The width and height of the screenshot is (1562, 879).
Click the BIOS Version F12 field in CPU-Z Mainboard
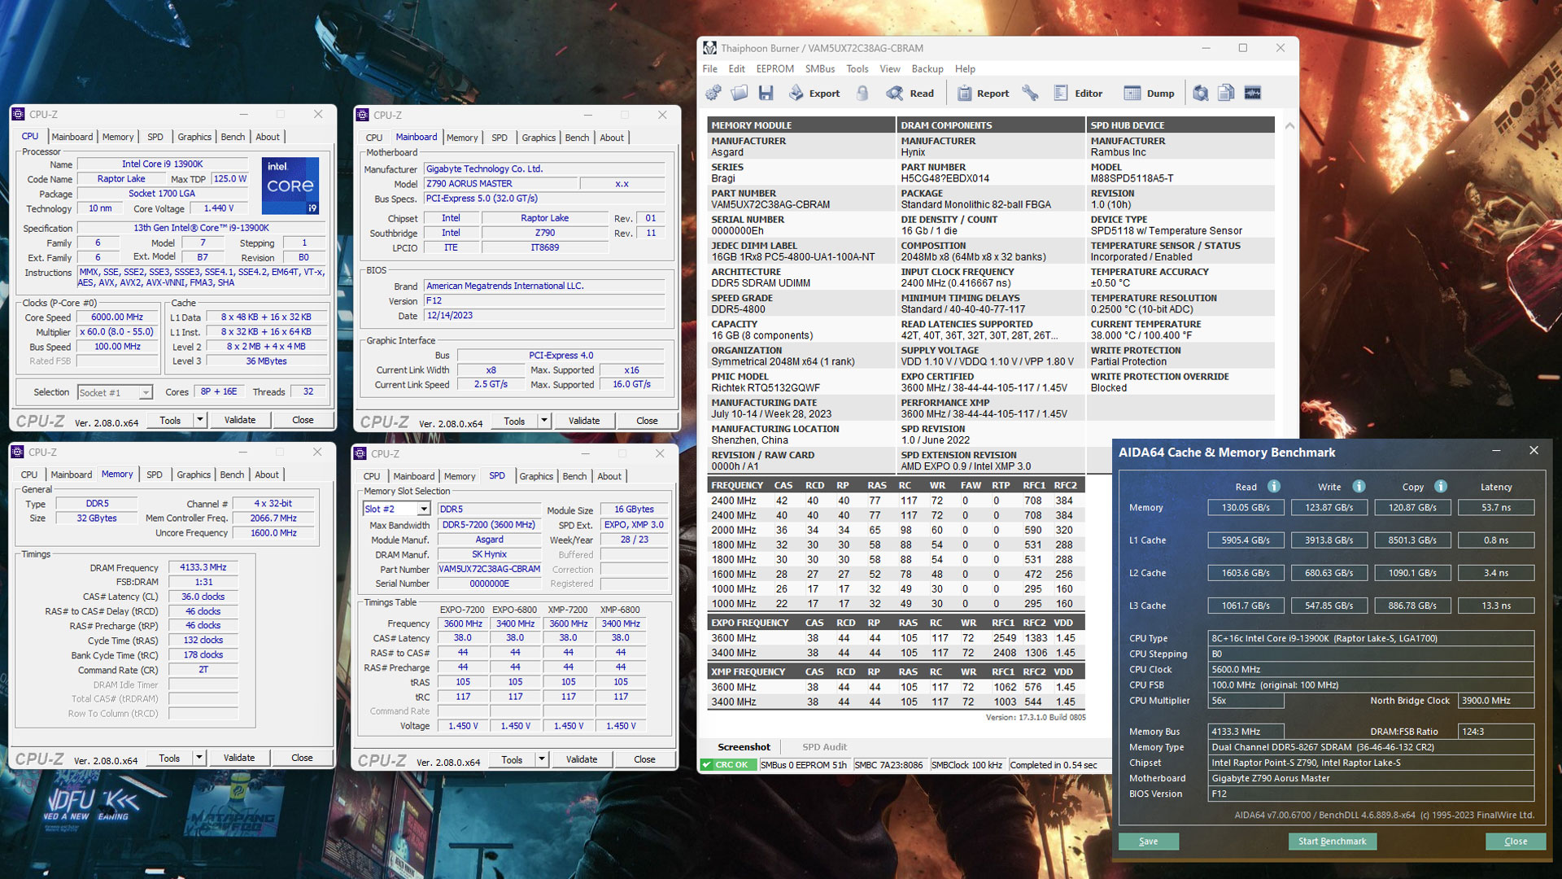click(544, 300)
